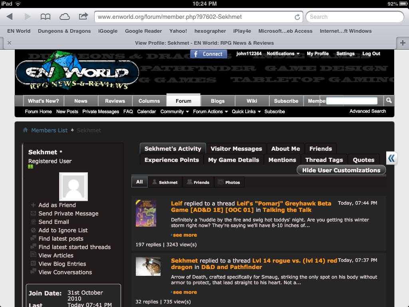Click the View Conversations icon
This screenshot has height=307, width=409.
tap(33, 271)
